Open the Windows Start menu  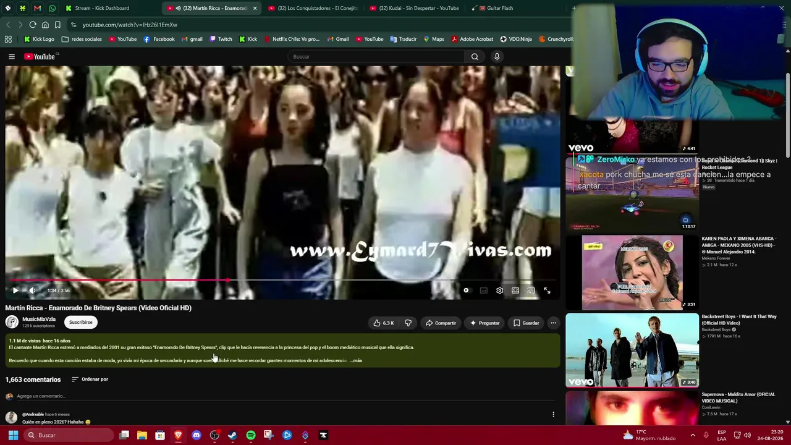click(13, 435)
